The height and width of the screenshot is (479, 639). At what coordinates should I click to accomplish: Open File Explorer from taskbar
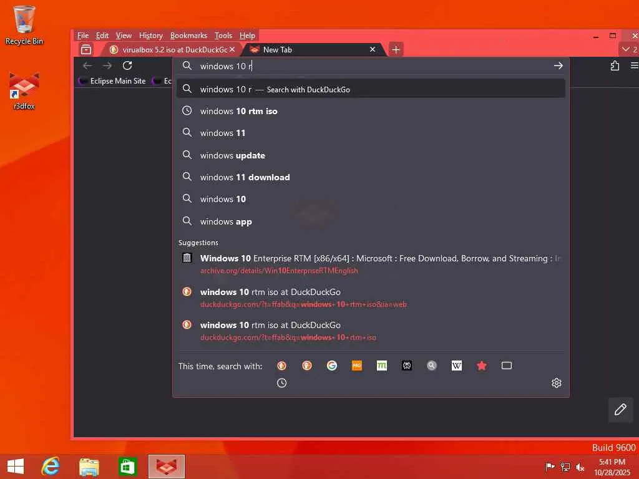[89, 467]
